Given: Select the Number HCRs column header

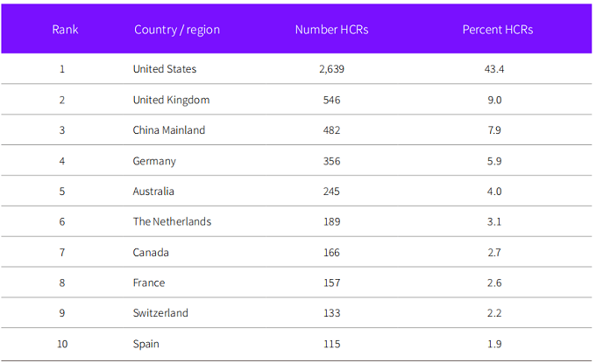Looking at the screenshot, I should pos(331,30).
